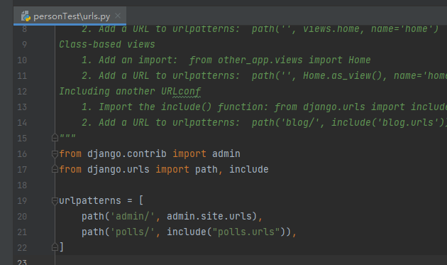Click line number 16 in the gutter

click(x=22, y=154)
